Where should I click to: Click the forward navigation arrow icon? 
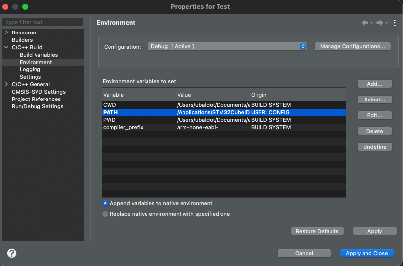tap(379, 23)
